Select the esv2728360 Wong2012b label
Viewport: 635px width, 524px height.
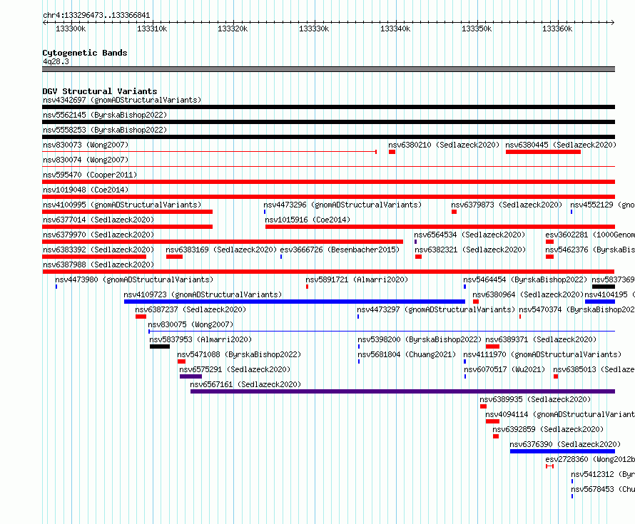tap(590, 459)
